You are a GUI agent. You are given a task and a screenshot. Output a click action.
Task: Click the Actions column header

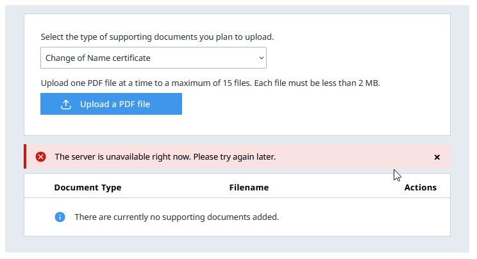tap(420, 188)
